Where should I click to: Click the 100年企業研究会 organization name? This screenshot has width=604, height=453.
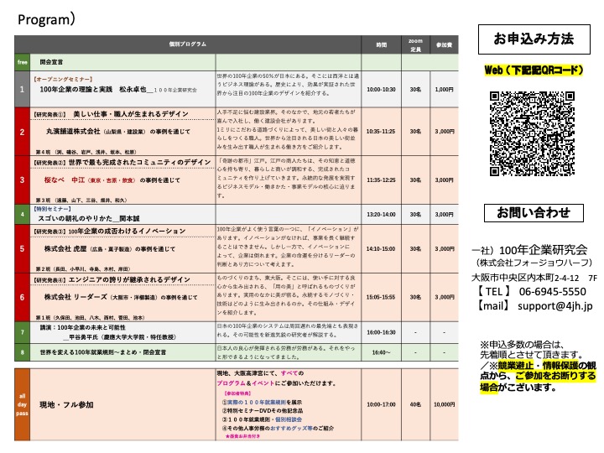pos(543,250)
